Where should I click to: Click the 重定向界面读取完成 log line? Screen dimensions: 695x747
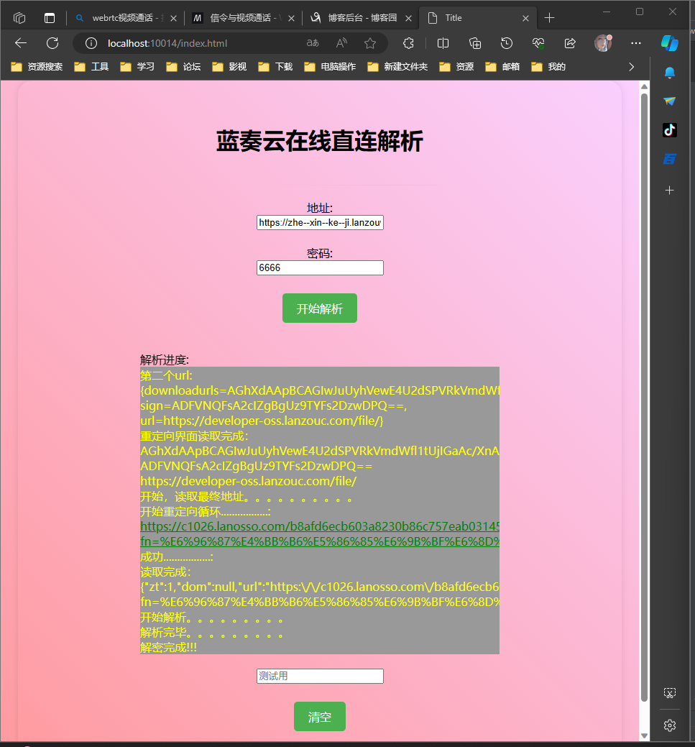[194, 436]
